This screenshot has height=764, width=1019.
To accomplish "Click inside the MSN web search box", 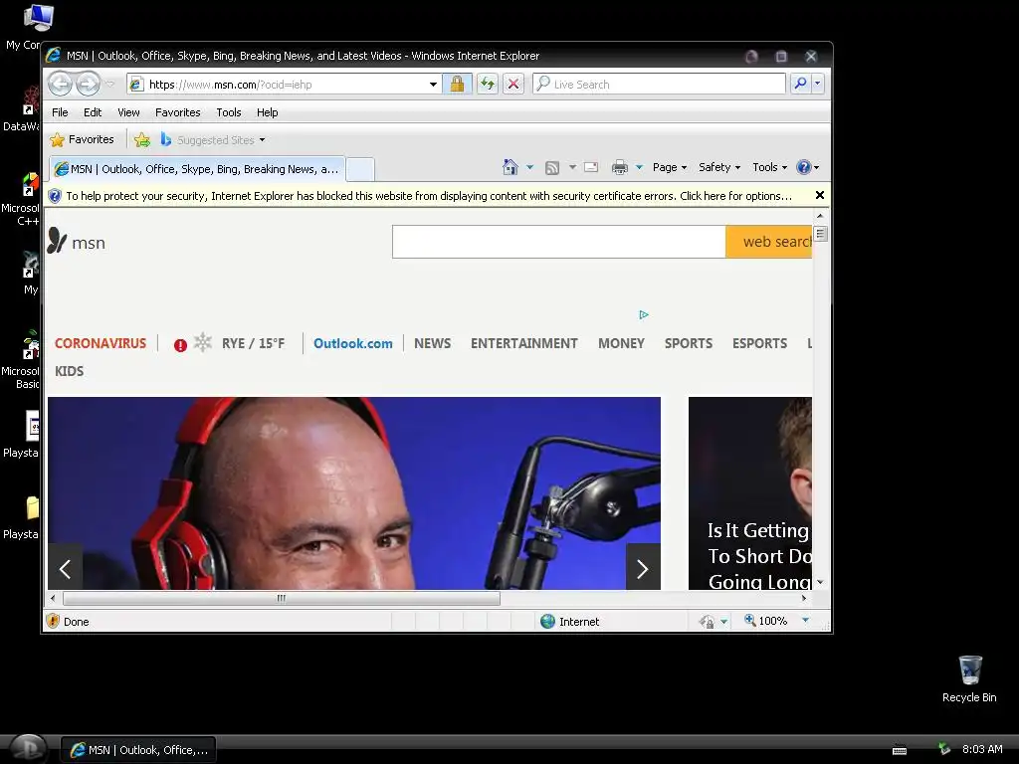I will 559,242.
